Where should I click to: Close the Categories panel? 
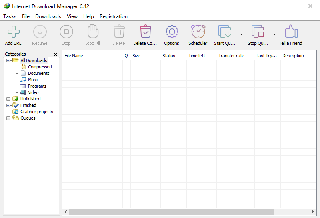pos(56,54)
